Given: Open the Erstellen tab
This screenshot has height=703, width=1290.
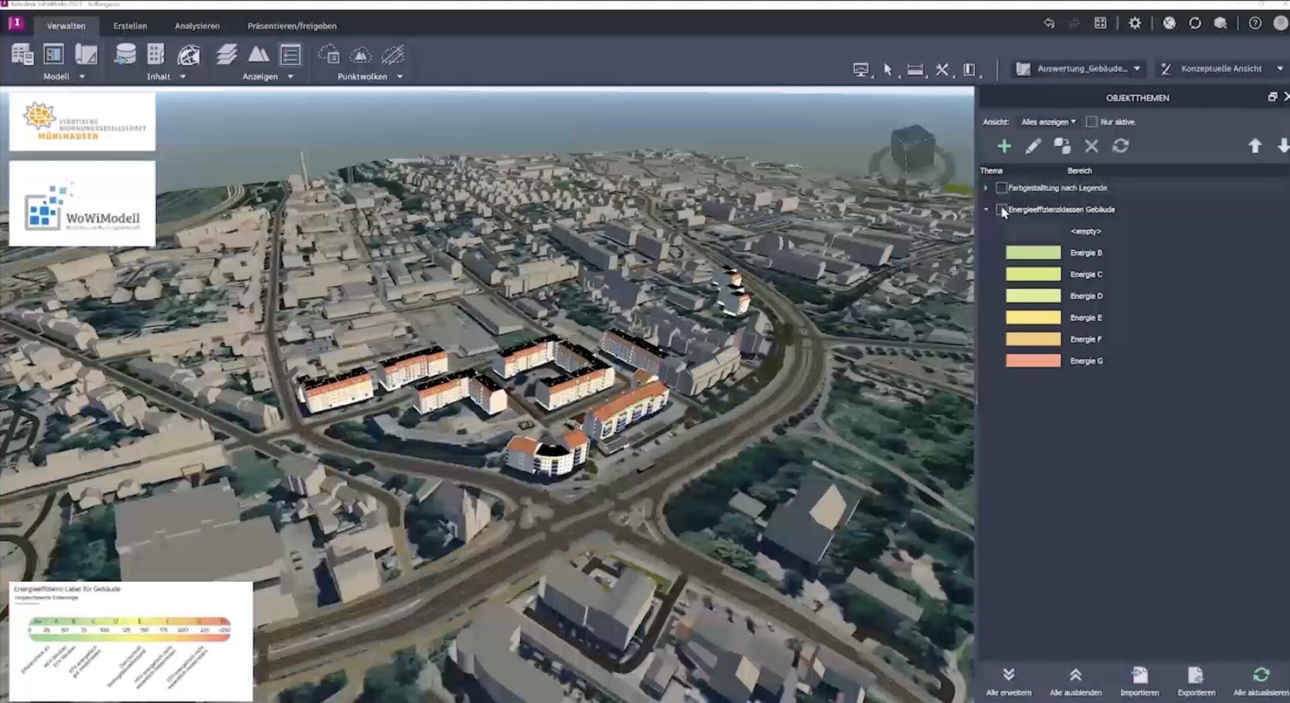Looking at the screenshot, I should (130, 26).
